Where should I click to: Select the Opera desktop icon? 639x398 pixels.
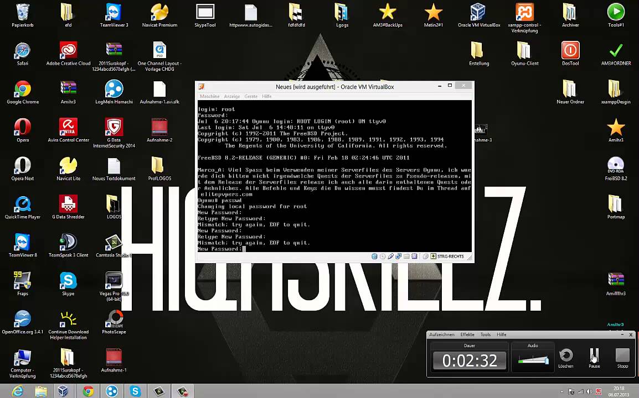(x=22, y=130)
